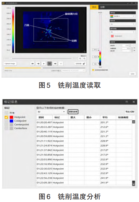139x202 pixels.
Task: Click the 212.6° average value
Action: 104,127
